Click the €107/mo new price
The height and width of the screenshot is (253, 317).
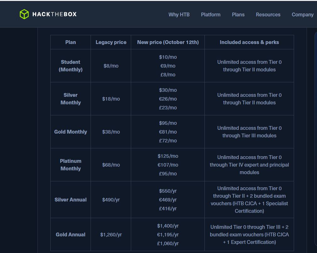(x=168, y=165)
